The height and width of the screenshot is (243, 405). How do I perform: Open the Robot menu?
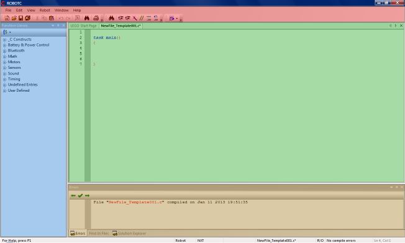pyautogui.click(x=45, y=11)
